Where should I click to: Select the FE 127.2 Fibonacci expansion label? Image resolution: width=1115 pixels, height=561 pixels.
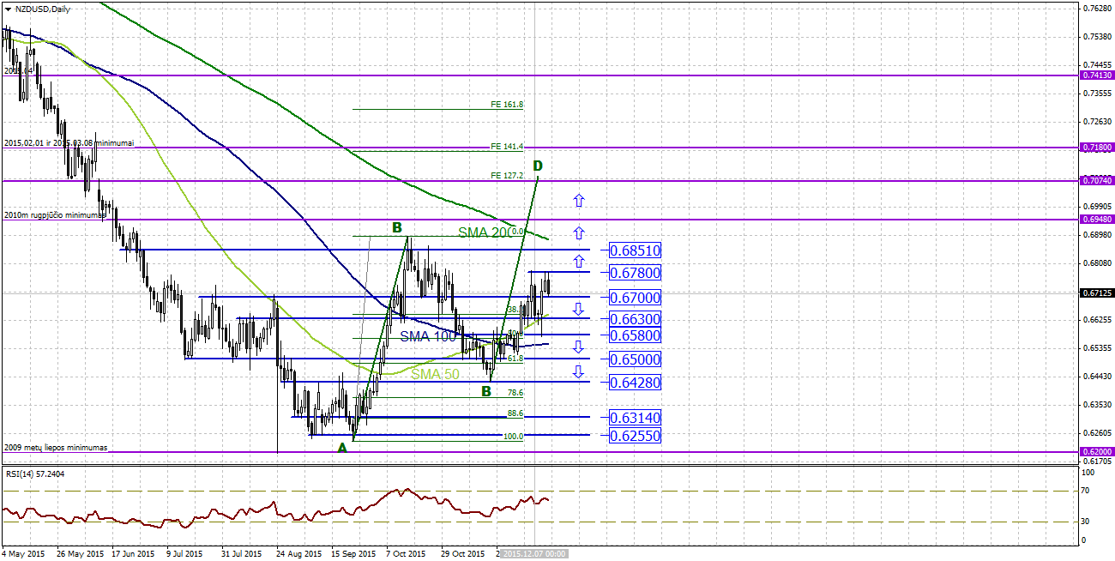(x=507, y=176)
